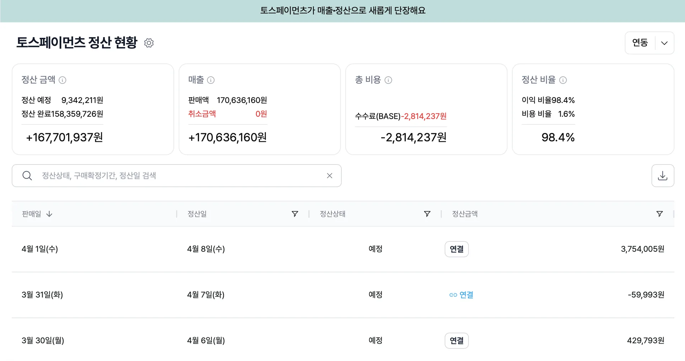Click amount -59,993원
This screenshot has height=361, width=685.
[x=646, y=295]
